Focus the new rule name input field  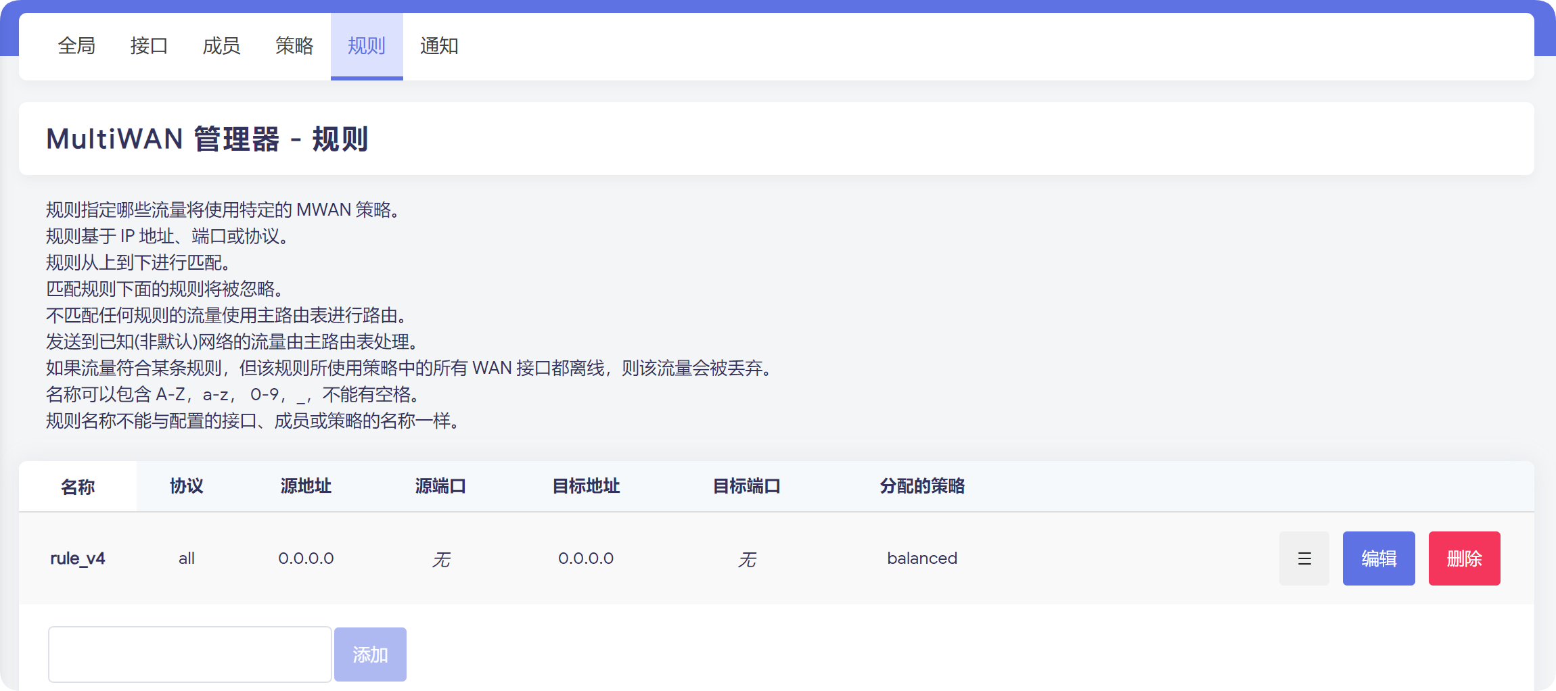(189, 654)
